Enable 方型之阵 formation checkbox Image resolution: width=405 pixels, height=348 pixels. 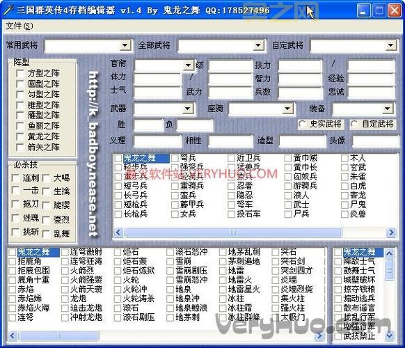pyautogui.click(x=20, y=73)
